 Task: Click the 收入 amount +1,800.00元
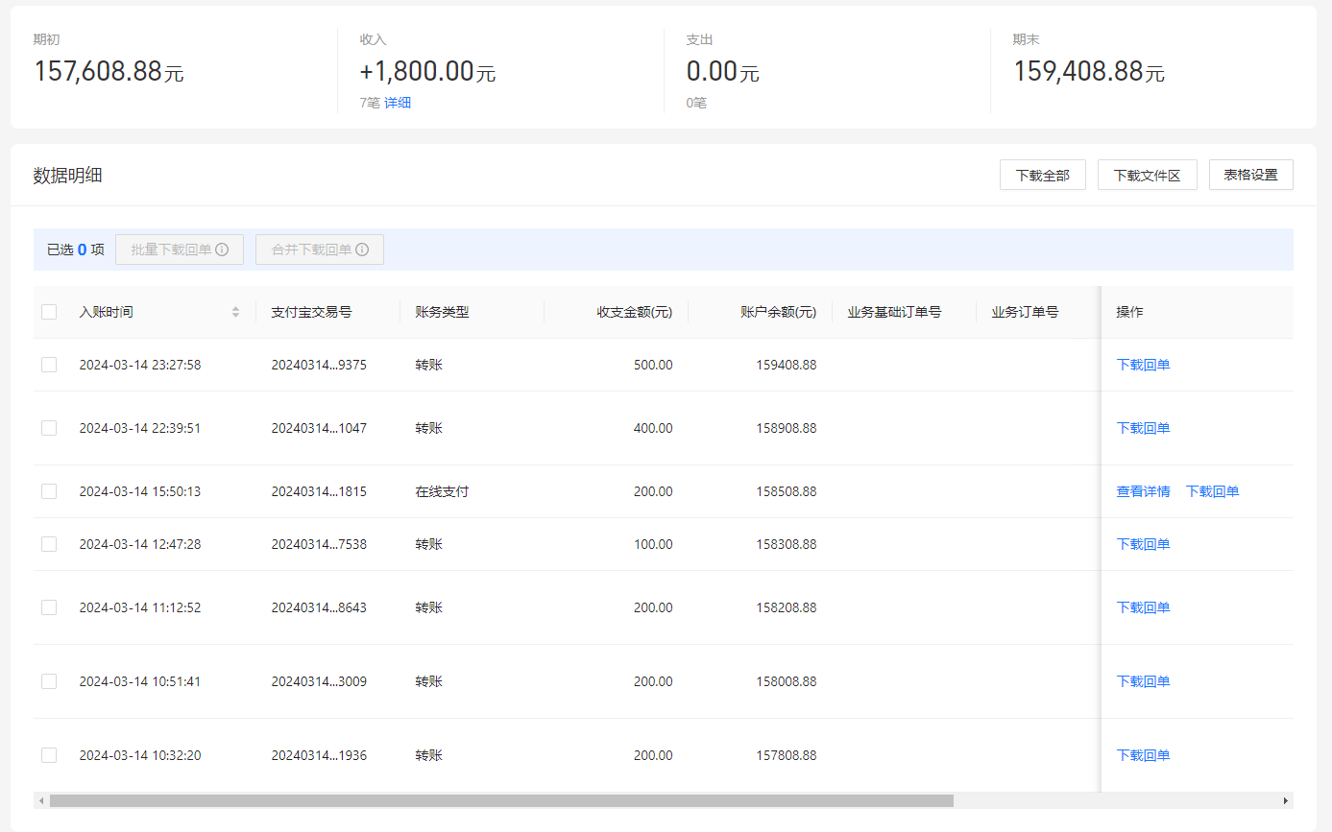(x=427, y=72)
